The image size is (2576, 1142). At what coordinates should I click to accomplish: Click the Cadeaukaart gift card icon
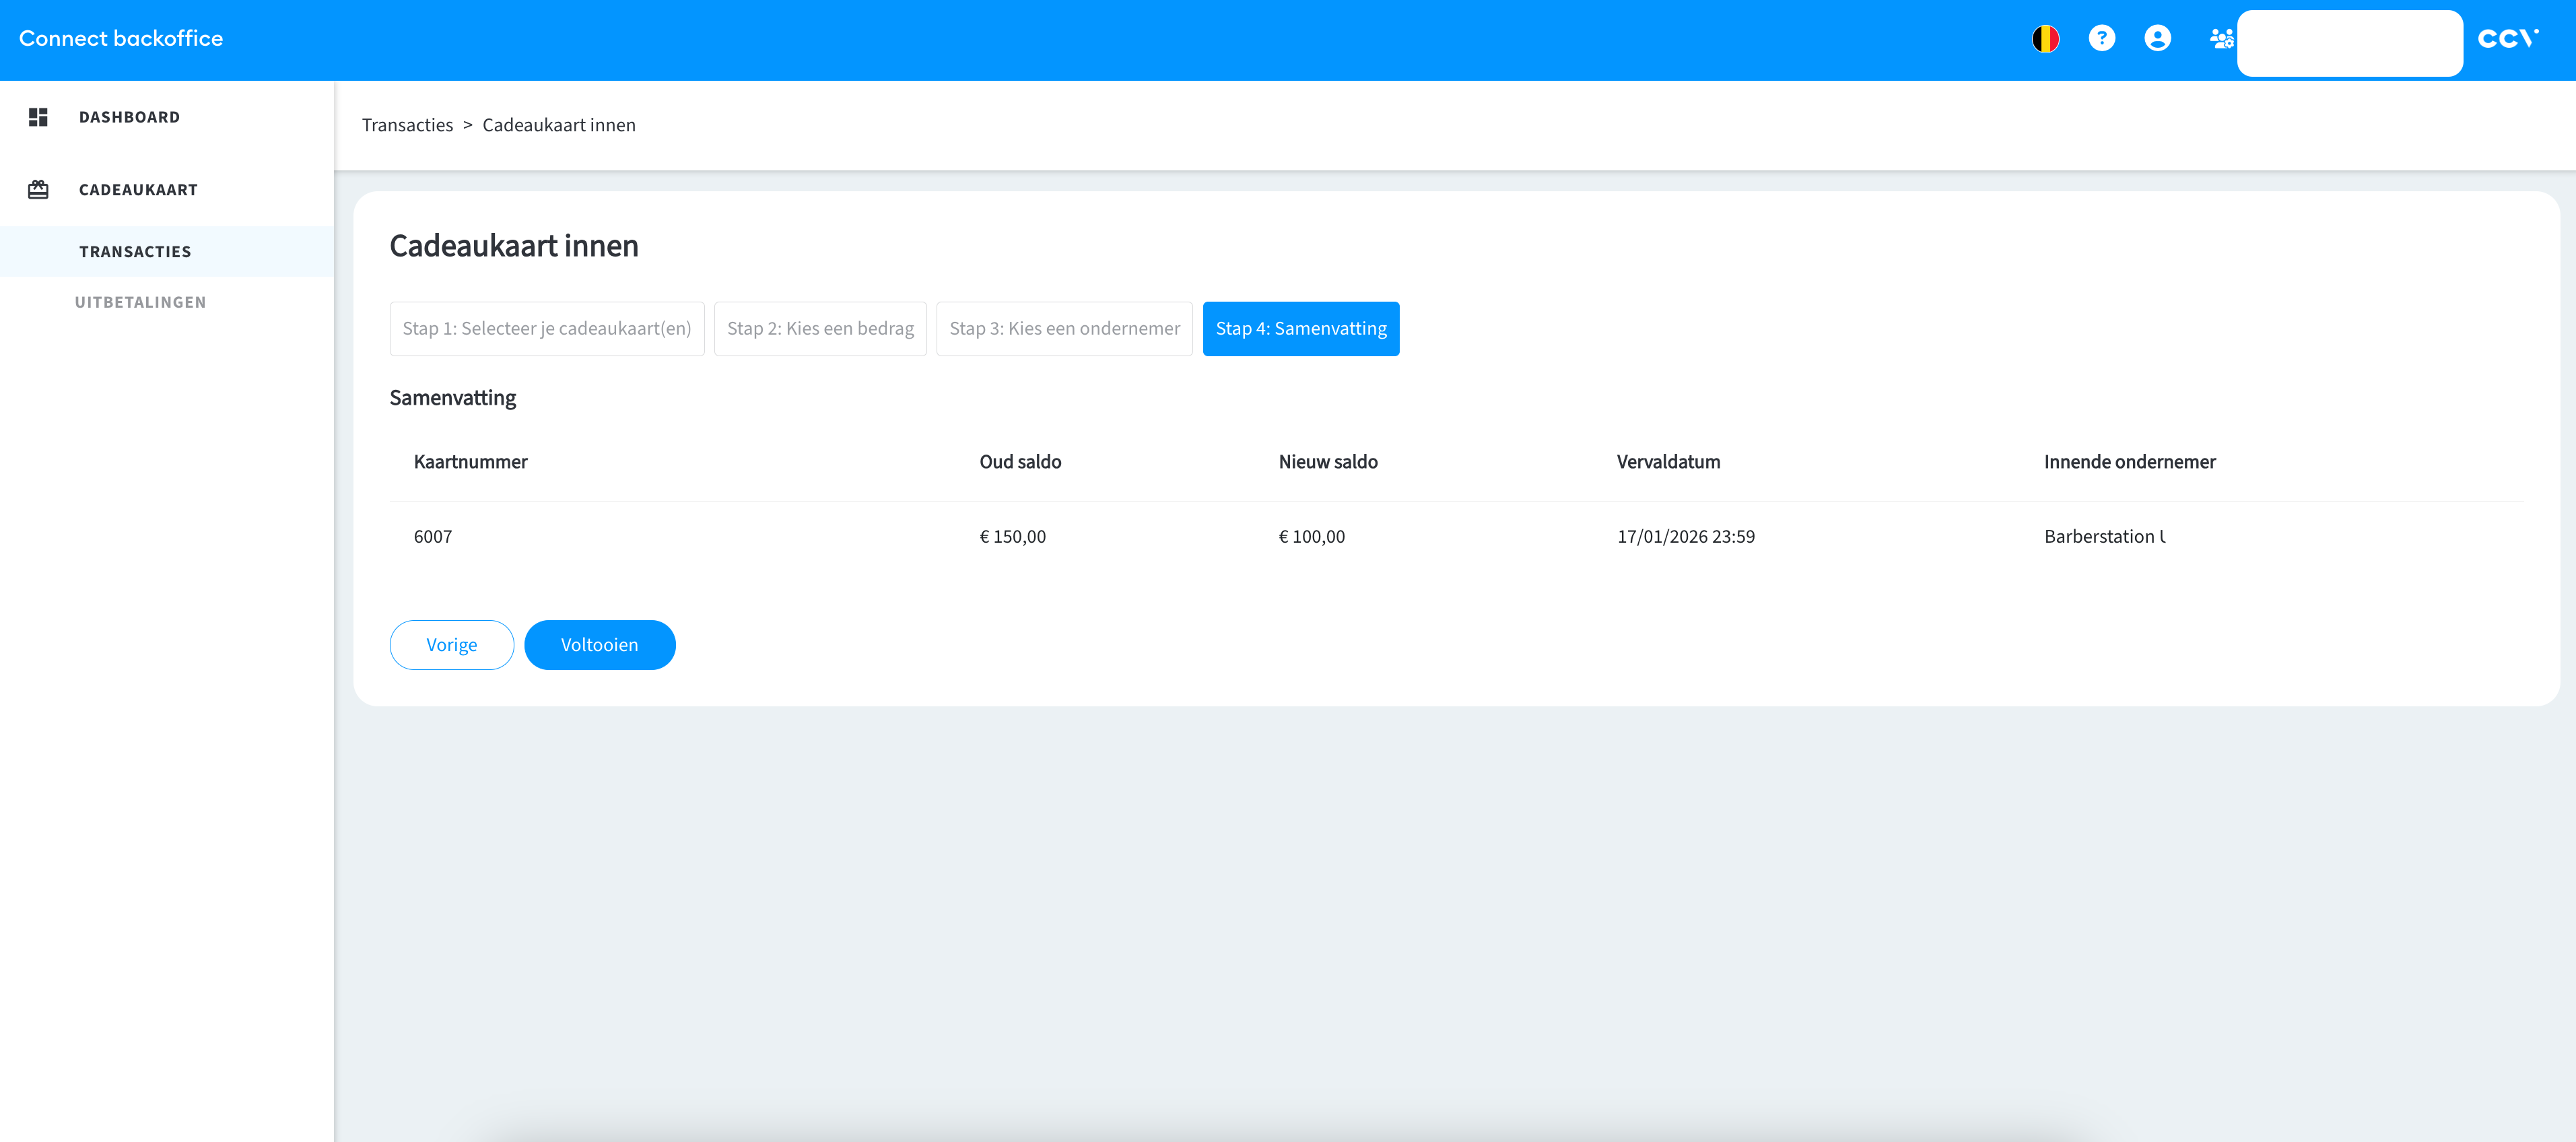coord(38,190)
